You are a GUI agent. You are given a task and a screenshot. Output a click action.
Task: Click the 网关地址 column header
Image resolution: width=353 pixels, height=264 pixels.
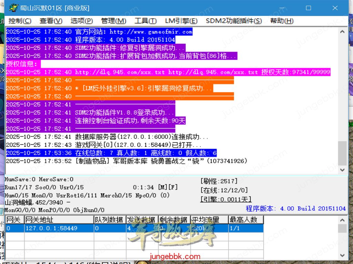[59, 220]
